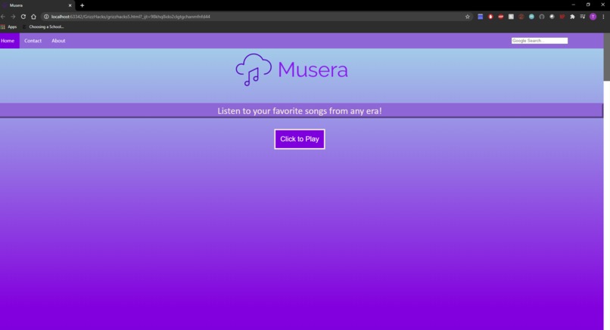Viewport: 610px width, 330px height.
Task: Minimize the browser window
Action: coord(574,5)
